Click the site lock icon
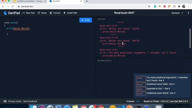Image resolution: width=192 pixels, height=108 pixels. pyautogui.click(x=19, y=6)
